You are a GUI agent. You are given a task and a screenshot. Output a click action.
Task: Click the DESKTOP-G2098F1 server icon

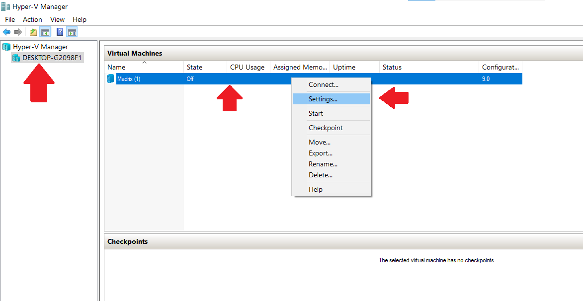tap(16, 58)
